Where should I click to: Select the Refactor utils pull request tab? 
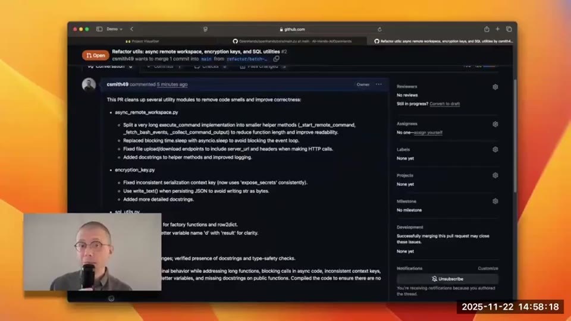(443, 41)
